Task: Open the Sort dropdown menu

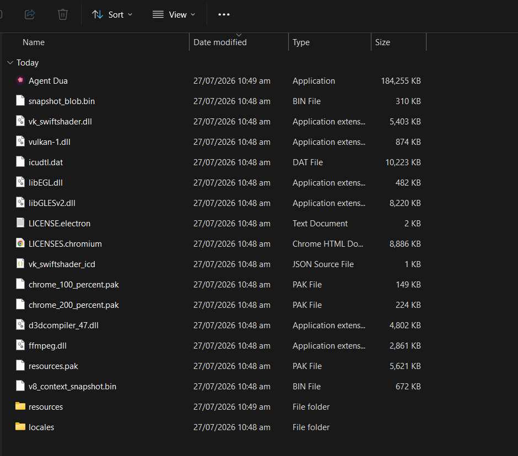Action: [x=112, y=14]
